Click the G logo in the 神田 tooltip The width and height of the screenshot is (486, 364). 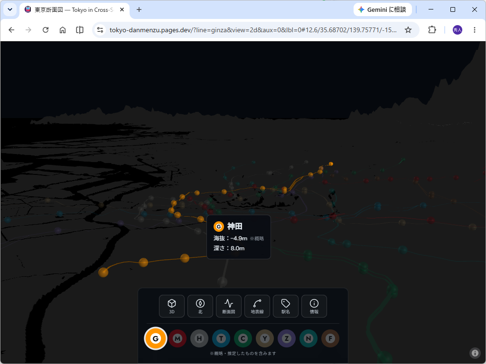[x=219, y=227]
